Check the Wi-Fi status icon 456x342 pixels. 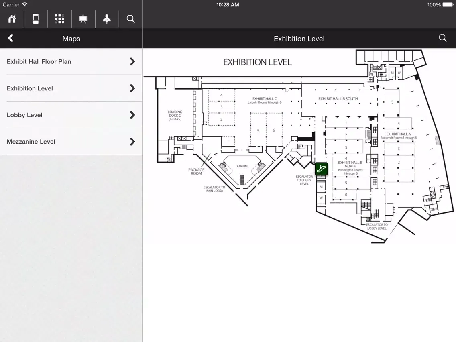pos(25,5)
